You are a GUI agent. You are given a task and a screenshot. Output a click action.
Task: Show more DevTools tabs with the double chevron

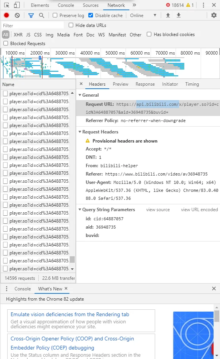(x=134, y=5)
